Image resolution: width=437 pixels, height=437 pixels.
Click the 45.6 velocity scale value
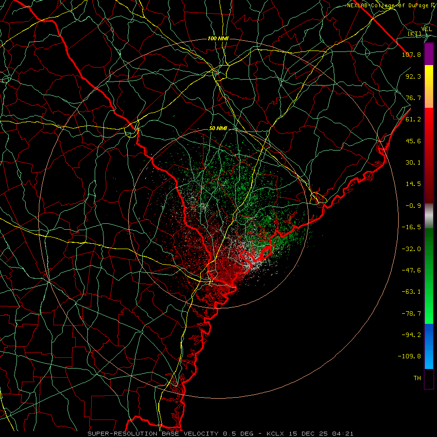pyautogui.click(x=413, y=141)
